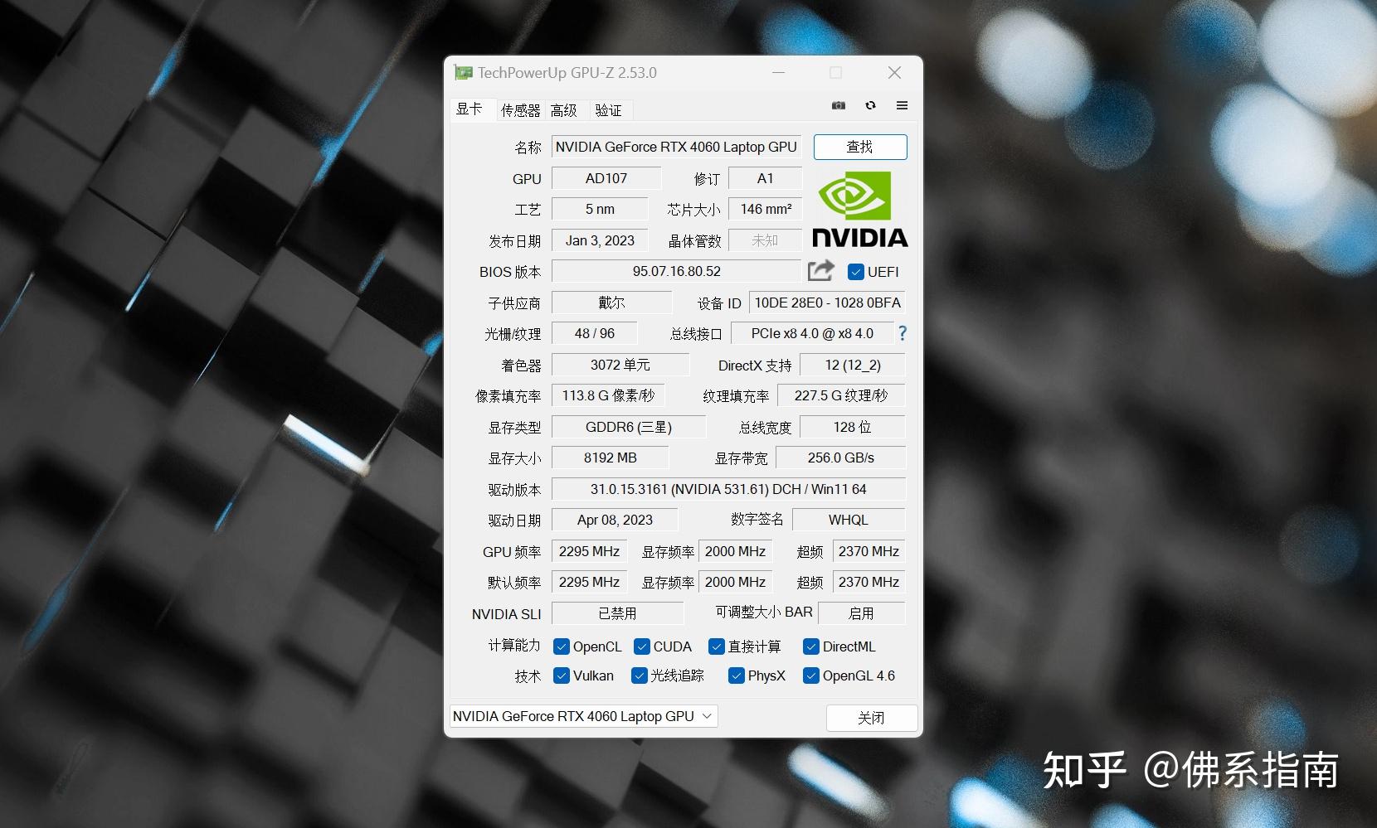
Task: Click the question mark beside the PCIe bus interface
Action: pos(902,333)
